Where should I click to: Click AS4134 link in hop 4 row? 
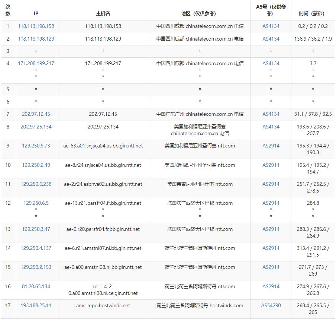pyautogui.click(x=271, y=63)
